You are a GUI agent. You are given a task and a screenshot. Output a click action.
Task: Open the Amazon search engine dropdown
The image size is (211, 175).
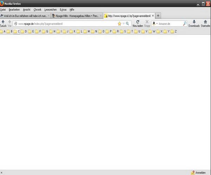(x=155, y=23)
